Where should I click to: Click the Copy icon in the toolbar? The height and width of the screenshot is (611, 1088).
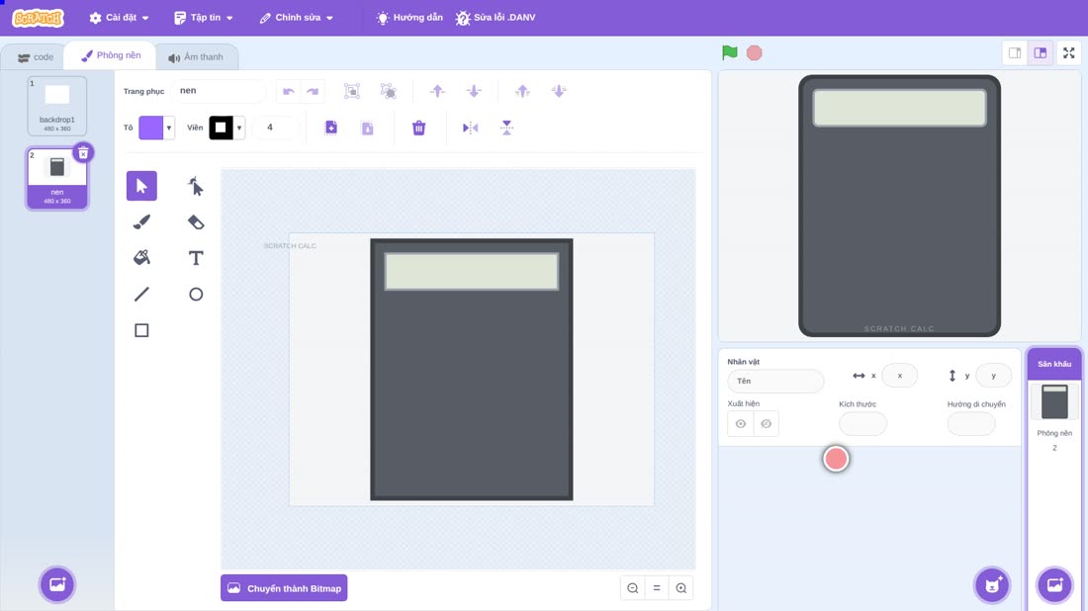tap(331, 128)
